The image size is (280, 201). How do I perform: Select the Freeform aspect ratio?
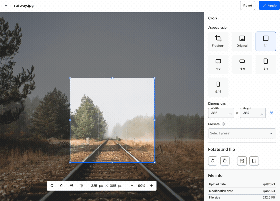218,41
